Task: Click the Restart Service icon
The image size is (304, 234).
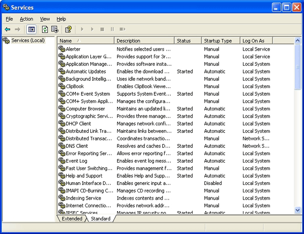Action: coord(122,29)
